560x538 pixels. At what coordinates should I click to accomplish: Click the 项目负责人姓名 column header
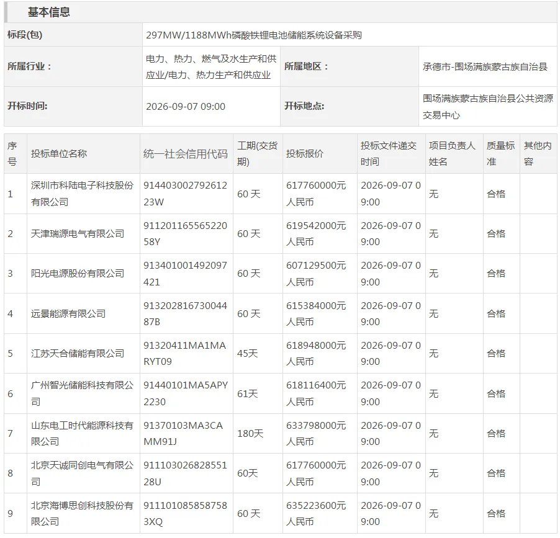[x=452, y=154]
